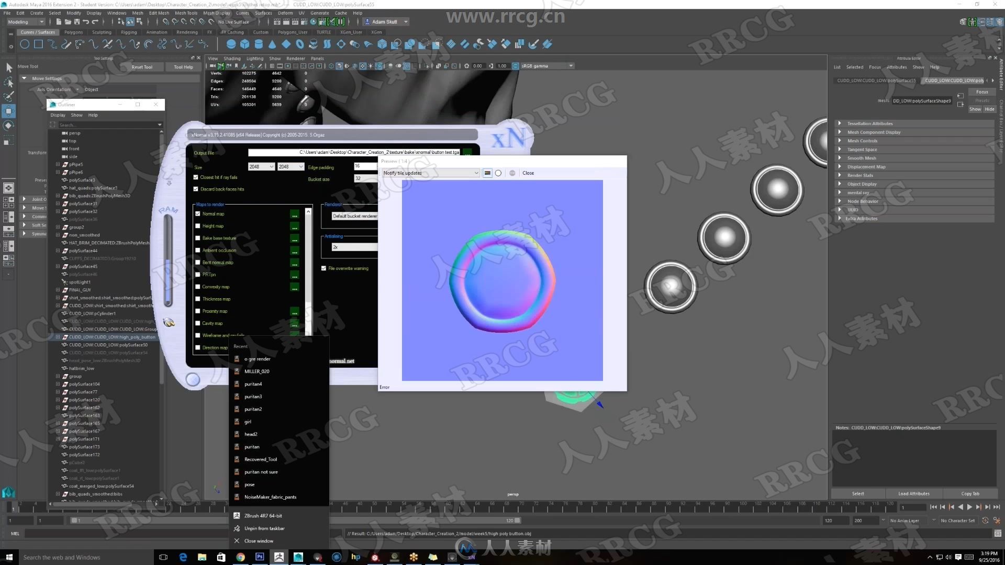Create a NURBS cone from shelf

[272, 44]
